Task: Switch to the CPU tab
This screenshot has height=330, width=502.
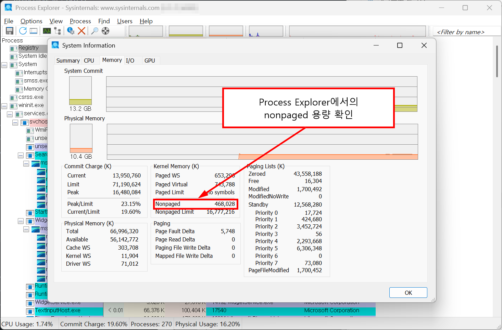Action: 89,61
